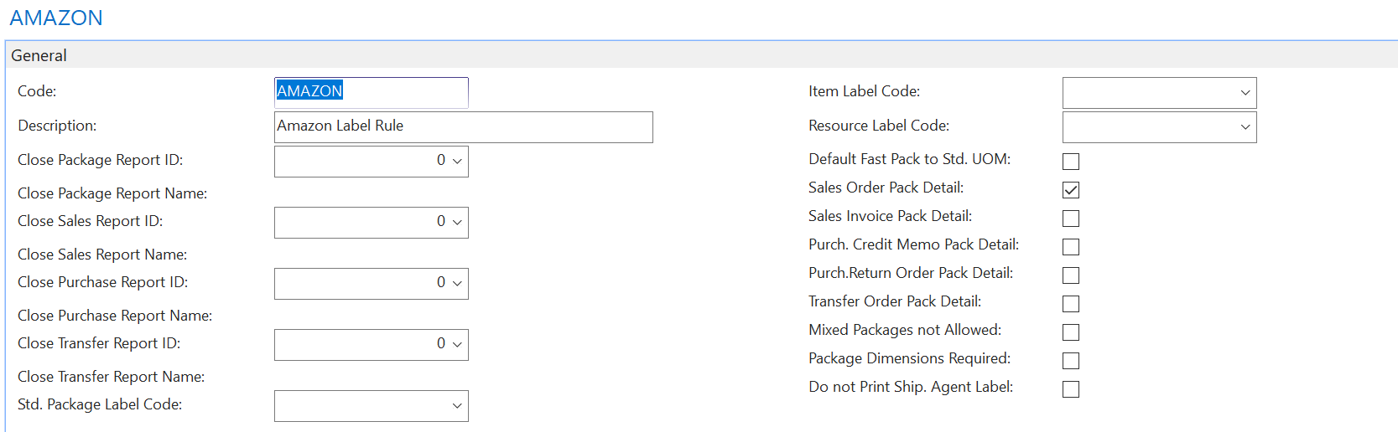Expand the Close Sales Report ID dropdown
This screenshot has width=1398, height=432.
point(457,222)
